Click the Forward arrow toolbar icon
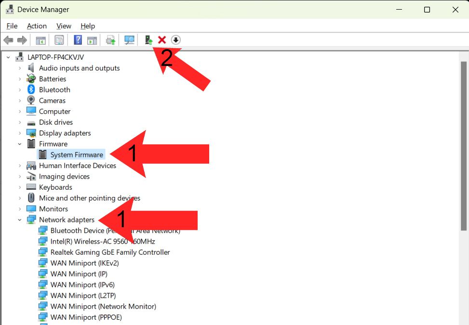This screenshot has height=325, width=469. pyautogui.click(x=22, y=40)
